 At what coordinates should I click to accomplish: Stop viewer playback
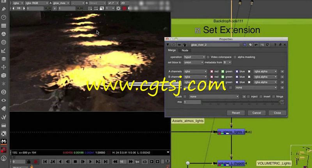pos(75,162)
